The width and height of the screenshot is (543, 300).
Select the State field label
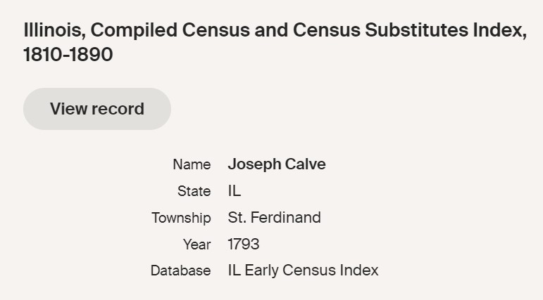194,191
